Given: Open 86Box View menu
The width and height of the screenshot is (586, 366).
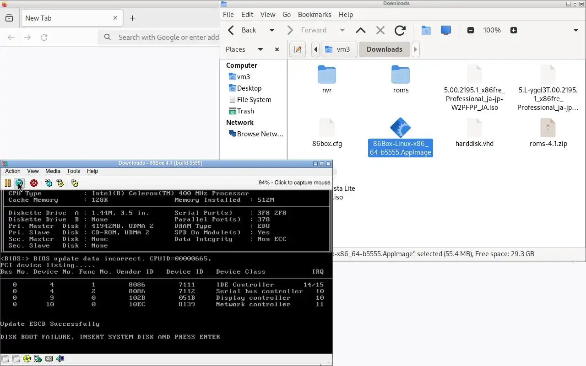Looking at the screenshot, I should point(33,171).
